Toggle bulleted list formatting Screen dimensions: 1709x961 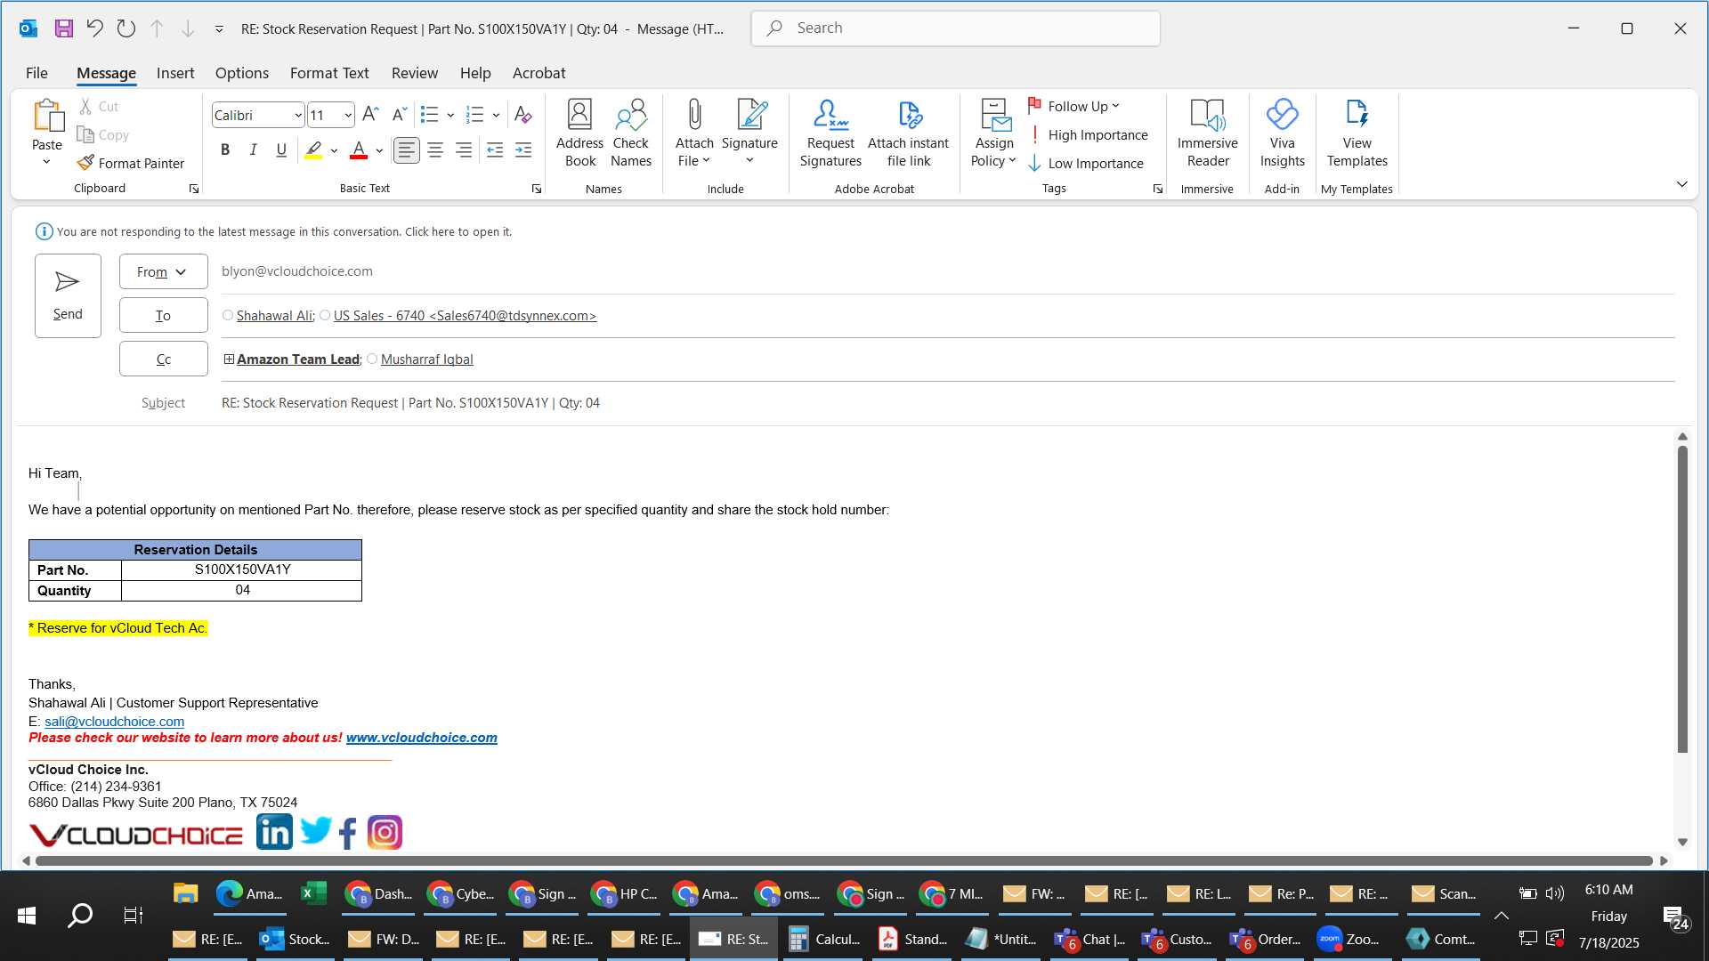coord(430,115)
